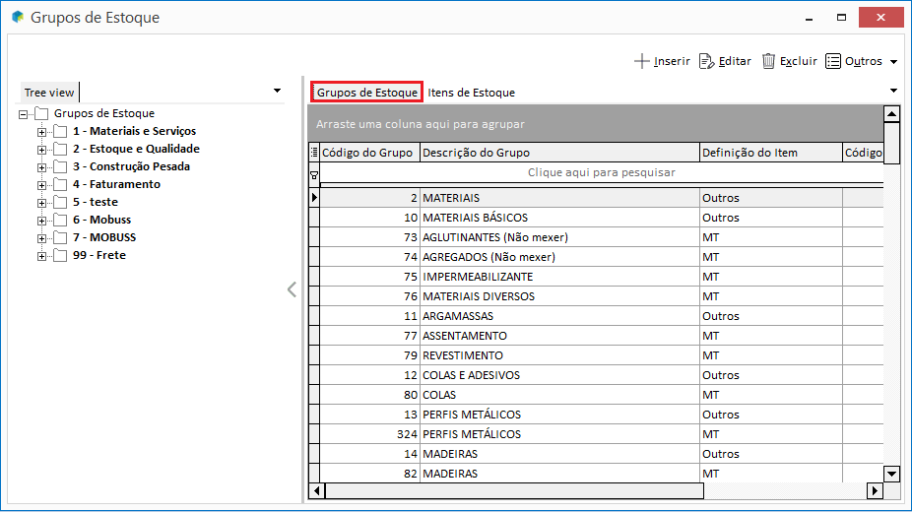The width and height of the screenshot is (912, 512).
Task: Expand the 3 - Construção Pesada node
Action: click(x=41, y=168)
